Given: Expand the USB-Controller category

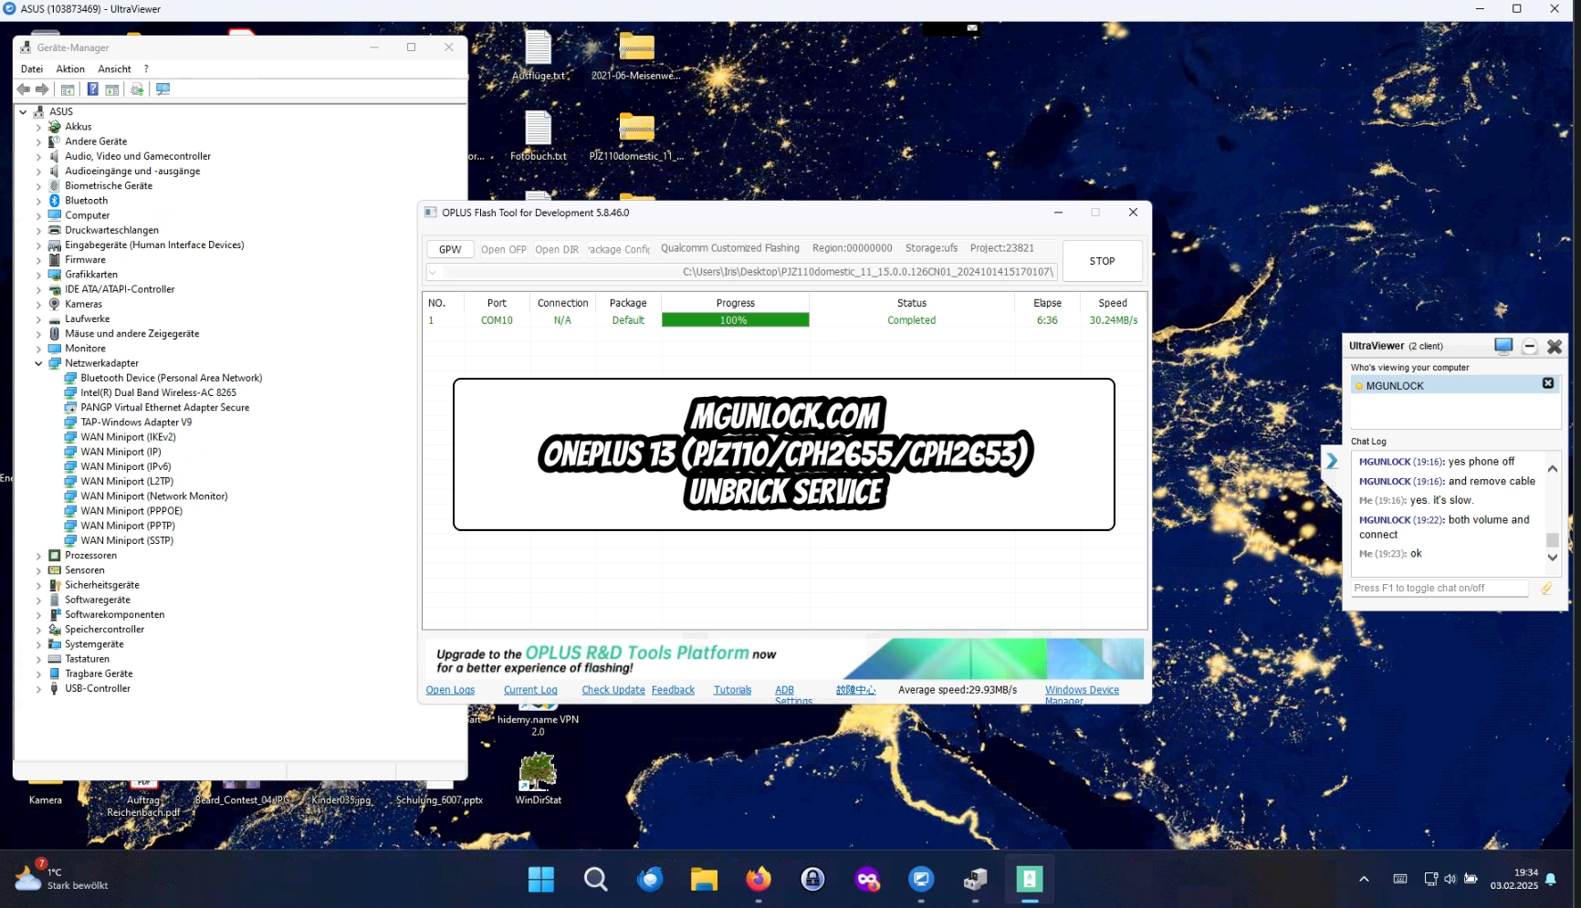Looking at the screenshot, I should click(x=38, y=689).
